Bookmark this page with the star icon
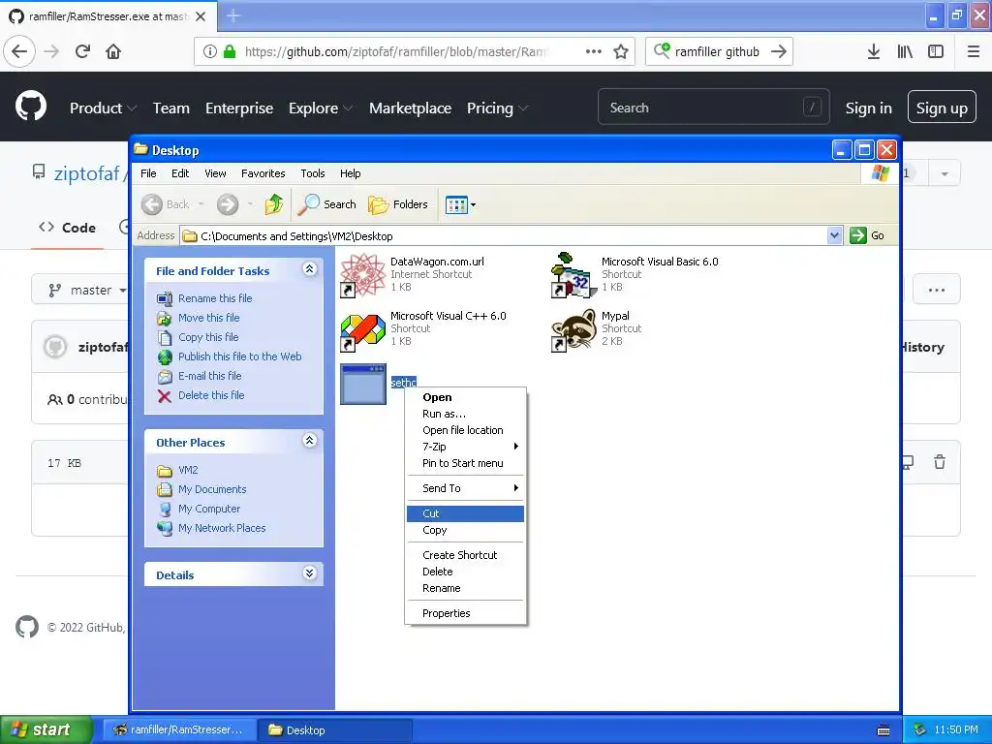Screen dimensions: 992x744 [x=621, y=51]
